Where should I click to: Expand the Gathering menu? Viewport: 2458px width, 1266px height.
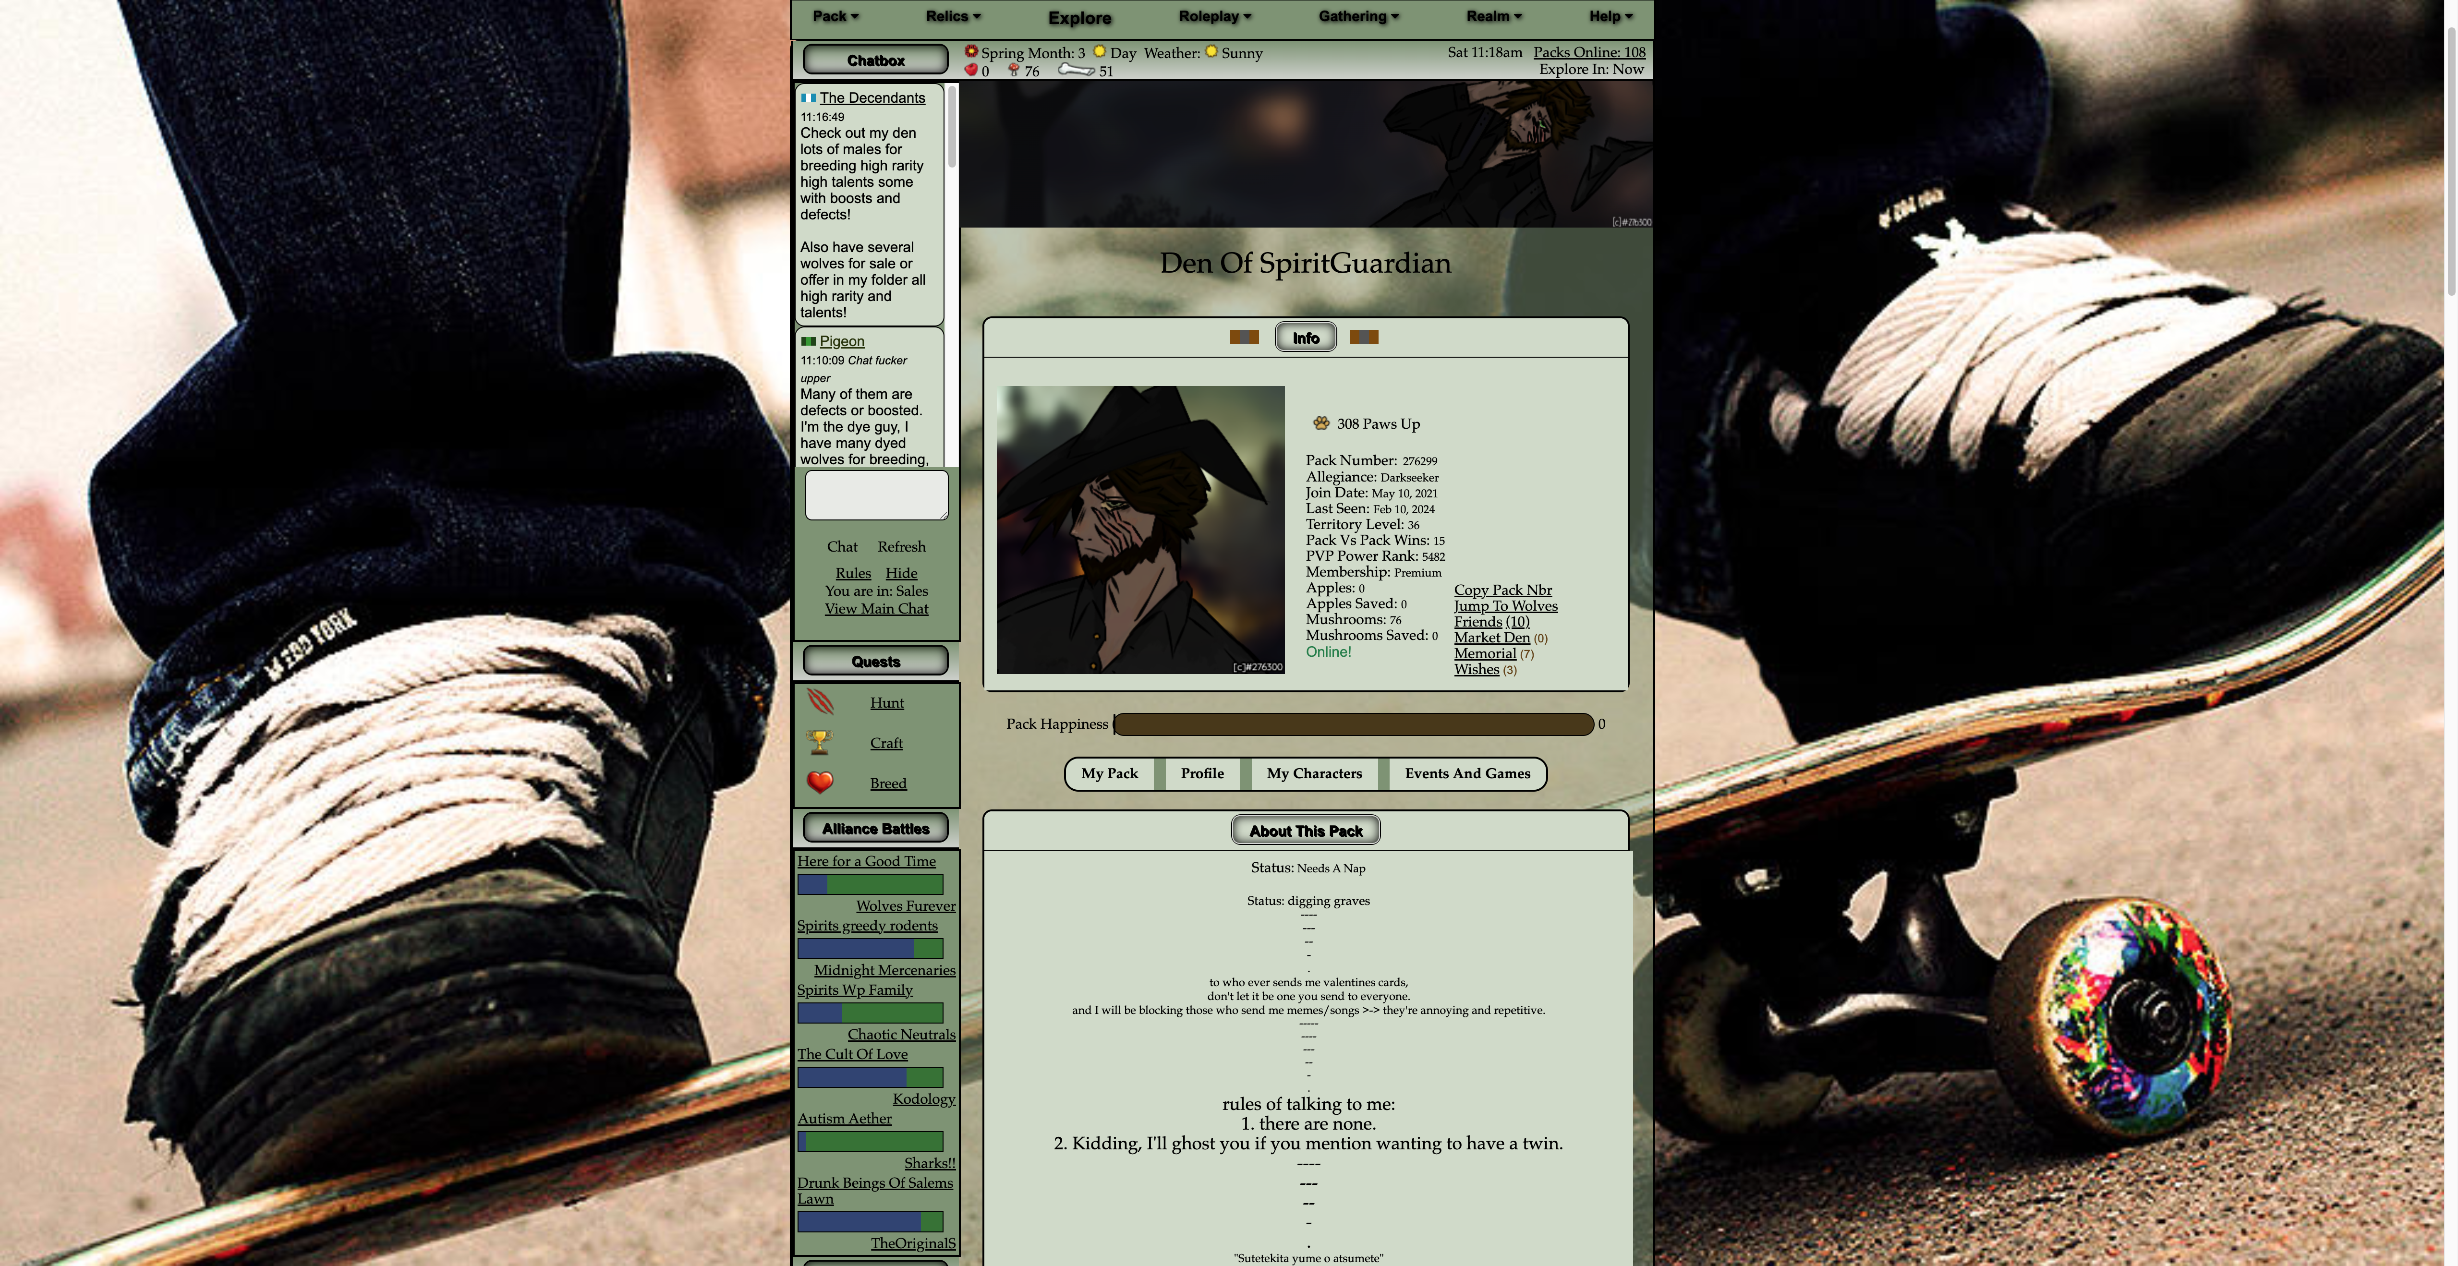(x=1359, y=16)
